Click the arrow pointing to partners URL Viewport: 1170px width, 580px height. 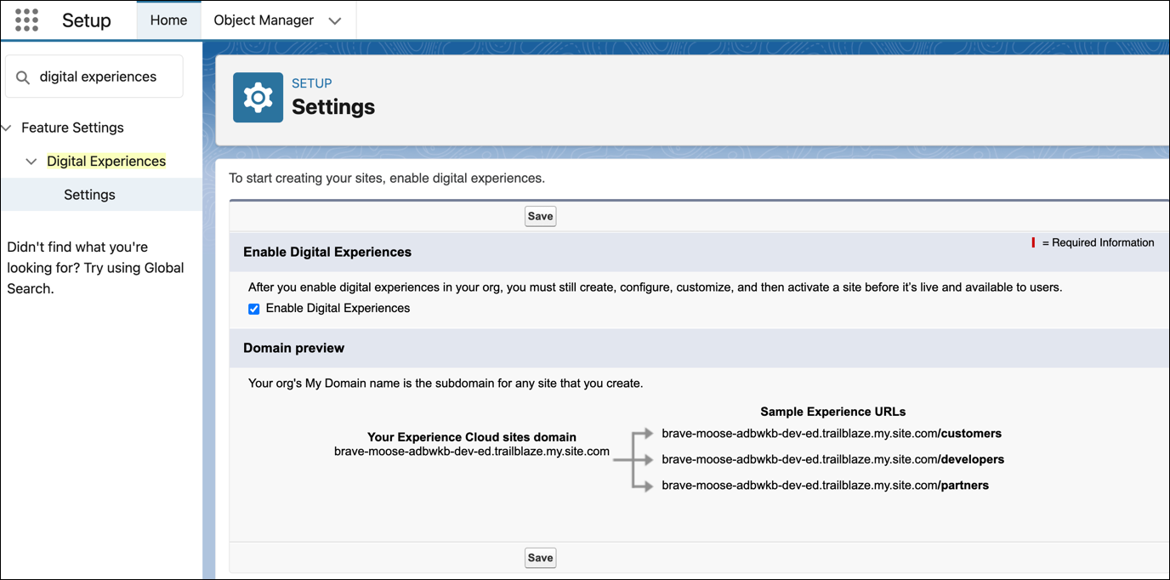coord(643,486)
